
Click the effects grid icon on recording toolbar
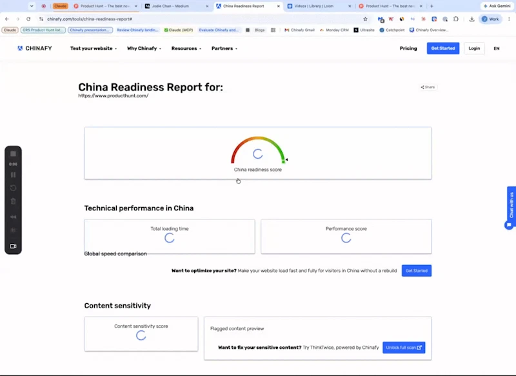tap(13, 230)
